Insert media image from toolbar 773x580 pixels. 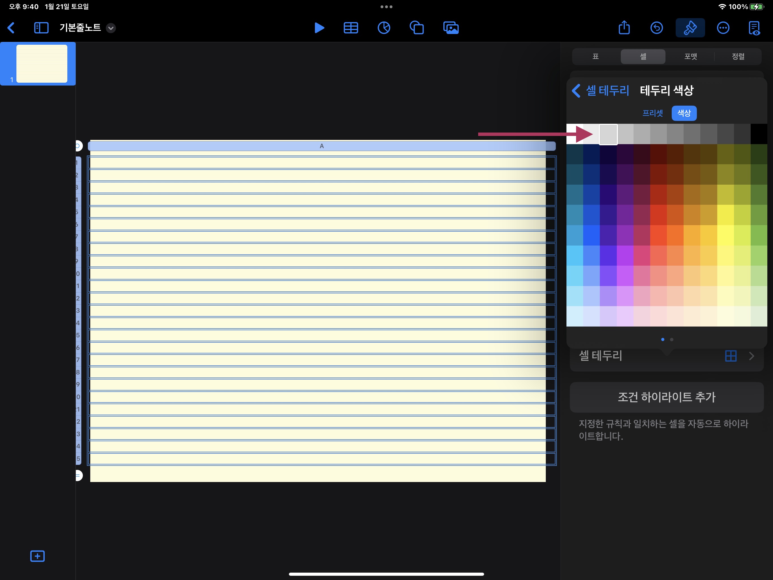(451, 28)
